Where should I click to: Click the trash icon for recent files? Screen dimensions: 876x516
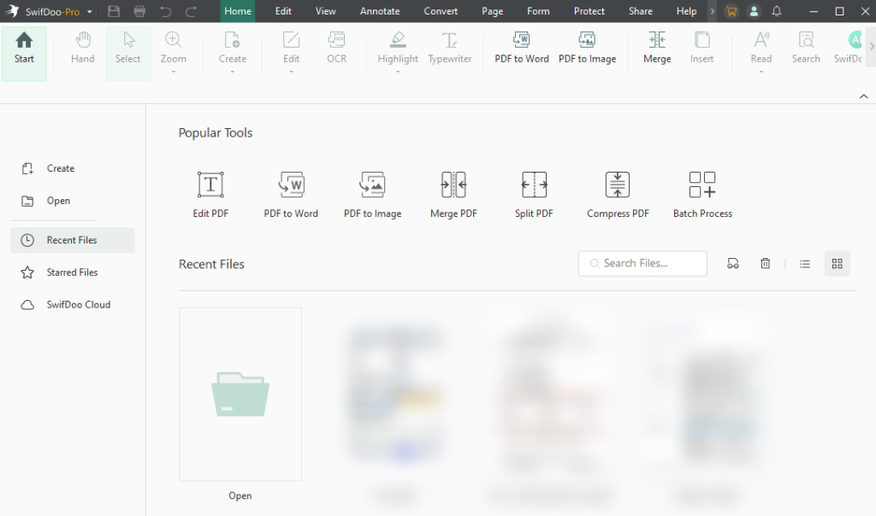tap(766, 264)
